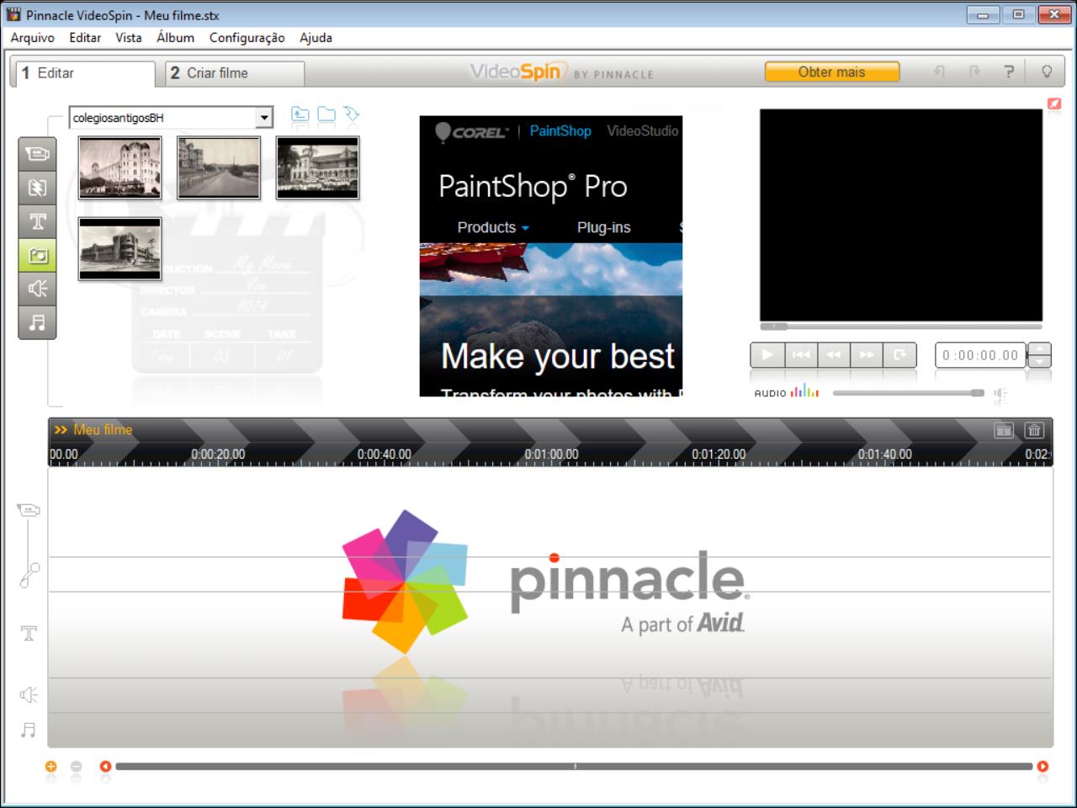Click the Play button in preview
Screen dimensions: 1077x808
tap(767, 355)
